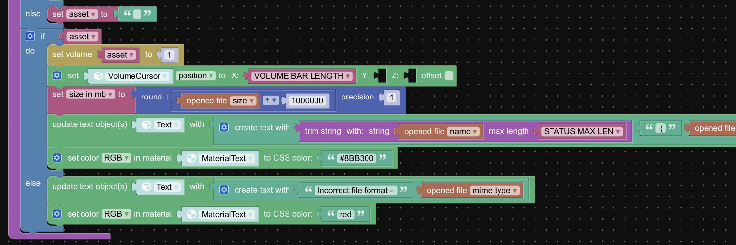The height and width of the screenshot is (245, 736).
Task: Open gear settings on the "if asset" block
Action: (x=30, y=36)
